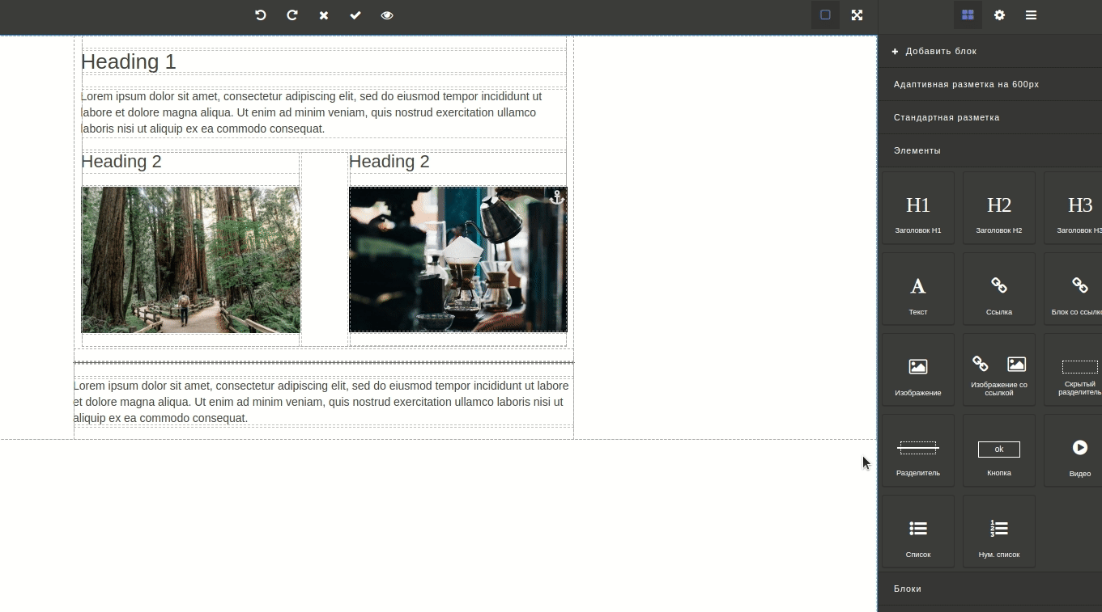
Task: Select the Скрытый разделитель element
Action: coord(1074,369)
